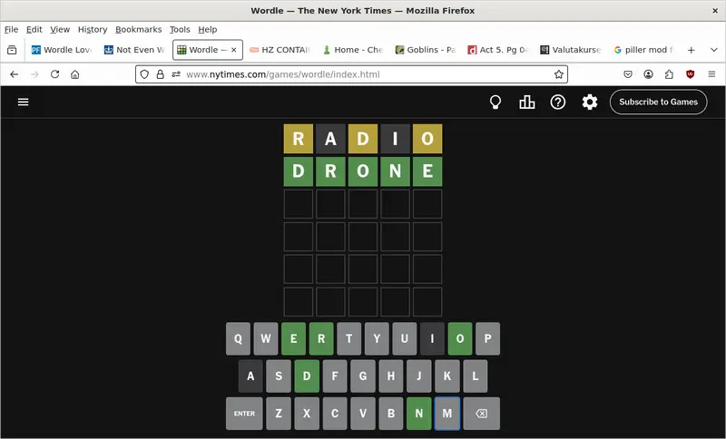726x439 pixels.
Task: Click the W key on the Wordle keyboard
Action: tap(266, 338)
